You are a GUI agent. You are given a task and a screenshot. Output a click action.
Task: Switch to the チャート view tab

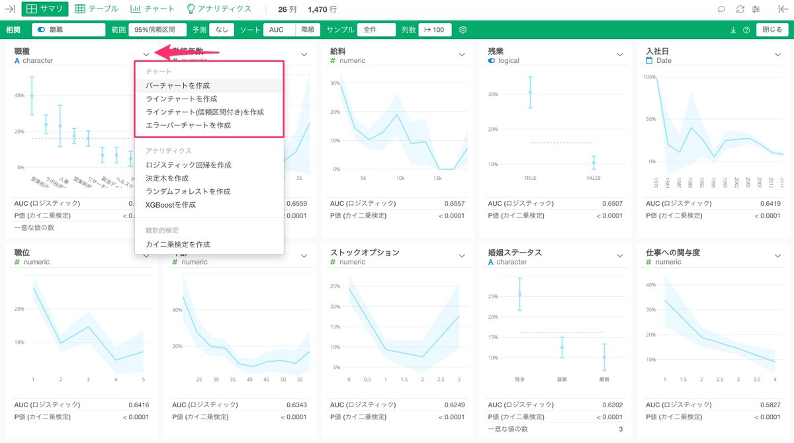(152, 9)
